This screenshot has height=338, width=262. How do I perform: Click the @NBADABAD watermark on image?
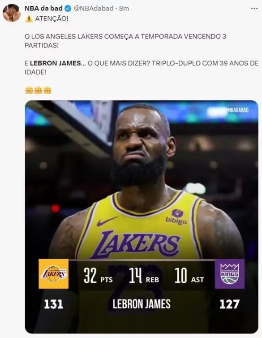click(237, 110)
